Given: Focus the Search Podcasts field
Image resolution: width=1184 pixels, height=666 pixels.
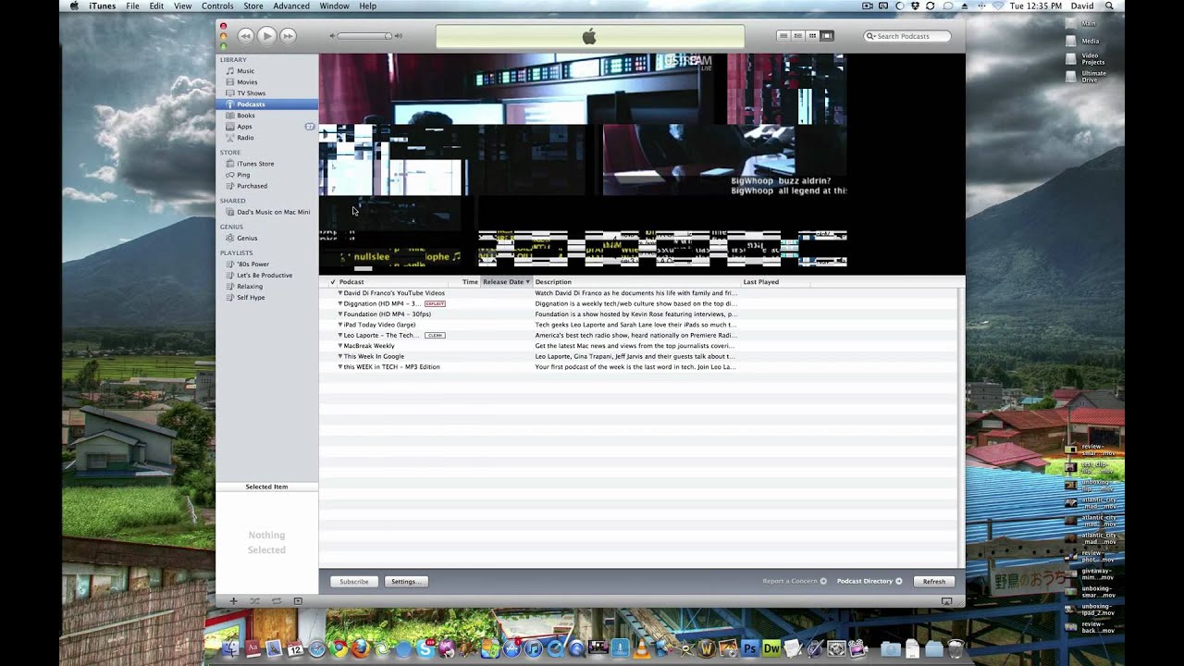Looking at the screenshot, I should tap(907, 36).
